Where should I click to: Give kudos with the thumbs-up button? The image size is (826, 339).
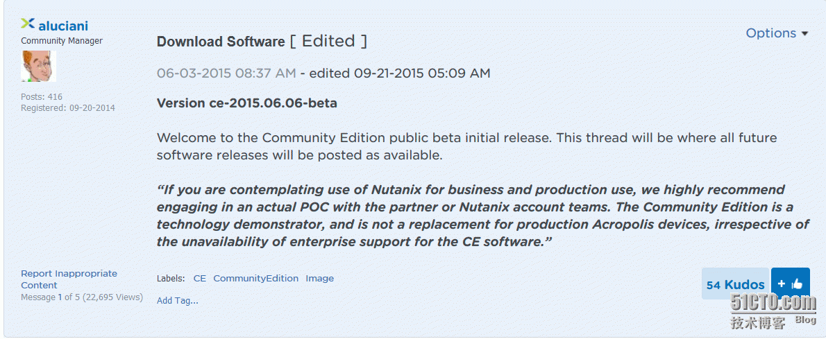(x=790, y=284)
